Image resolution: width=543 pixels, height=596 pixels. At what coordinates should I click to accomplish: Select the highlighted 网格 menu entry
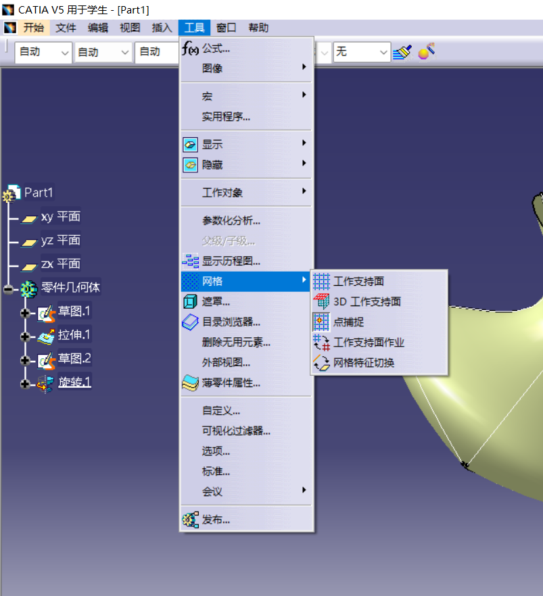click(x=246, y=282)
